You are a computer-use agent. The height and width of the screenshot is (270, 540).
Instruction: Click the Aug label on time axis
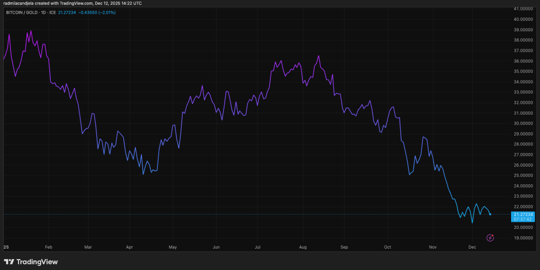pyautogui.click(x=303, y=247)
